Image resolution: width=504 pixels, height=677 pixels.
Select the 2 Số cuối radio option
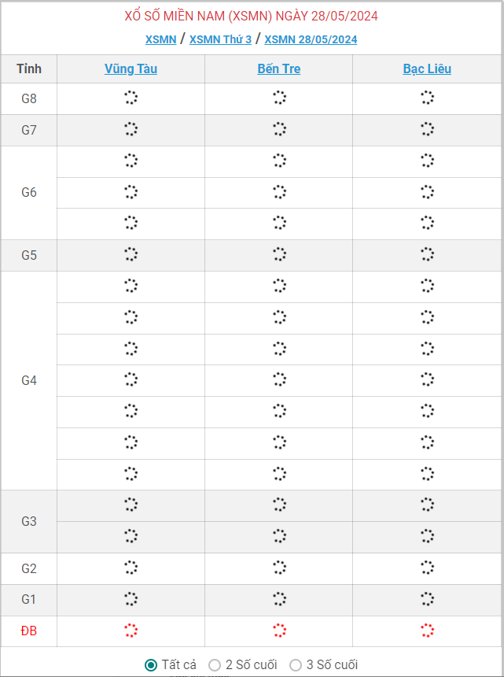coord(215,665)
